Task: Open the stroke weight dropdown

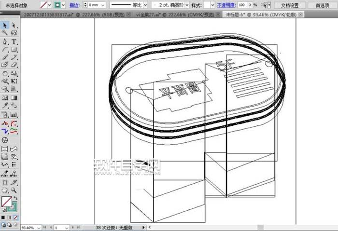Action: tap(103, 5)
